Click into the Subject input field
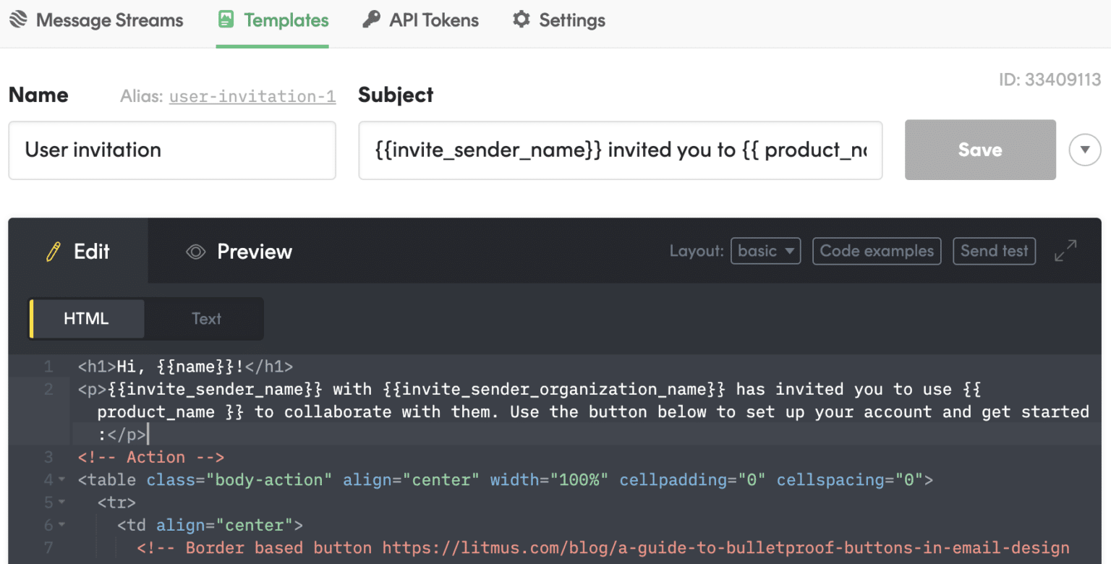Screen dimensions: 1111x564 coord(621,150)
